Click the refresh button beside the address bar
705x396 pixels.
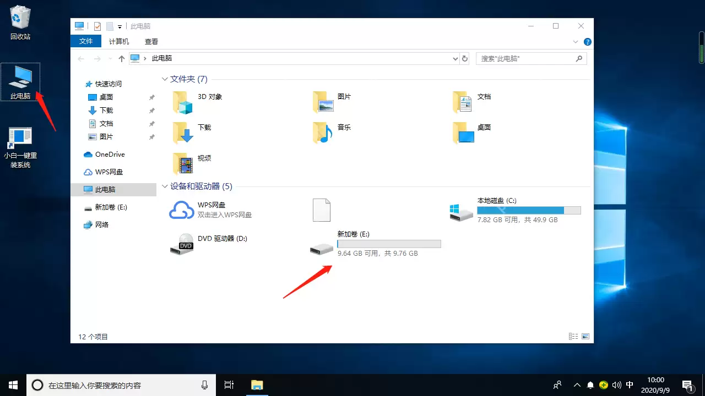464,58
